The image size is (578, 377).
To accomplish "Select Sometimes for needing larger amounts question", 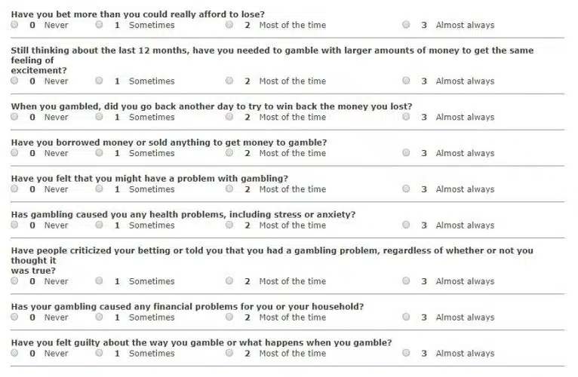I will tap(99, 81).
